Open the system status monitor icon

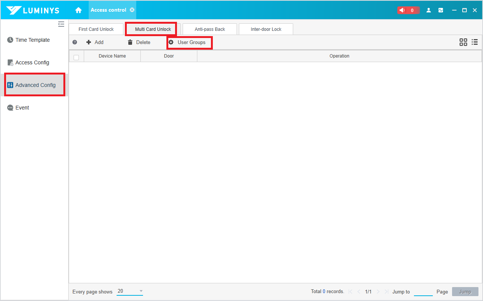pyautogui.click(x=441, y=10)
